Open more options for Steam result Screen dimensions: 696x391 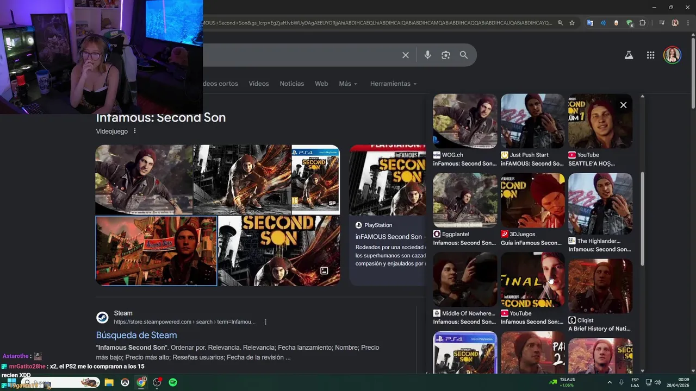click(x=265, y=322)
